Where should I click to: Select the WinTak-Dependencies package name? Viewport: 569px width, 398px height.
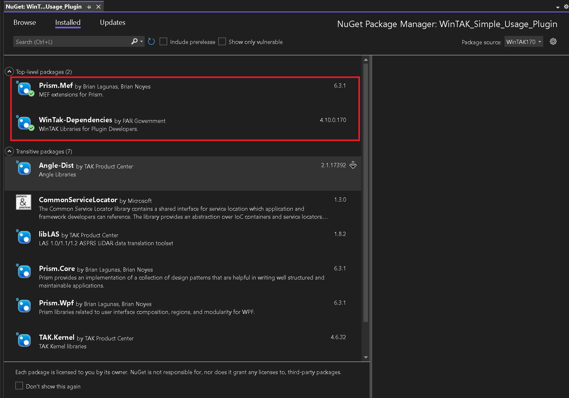point(76,120)
